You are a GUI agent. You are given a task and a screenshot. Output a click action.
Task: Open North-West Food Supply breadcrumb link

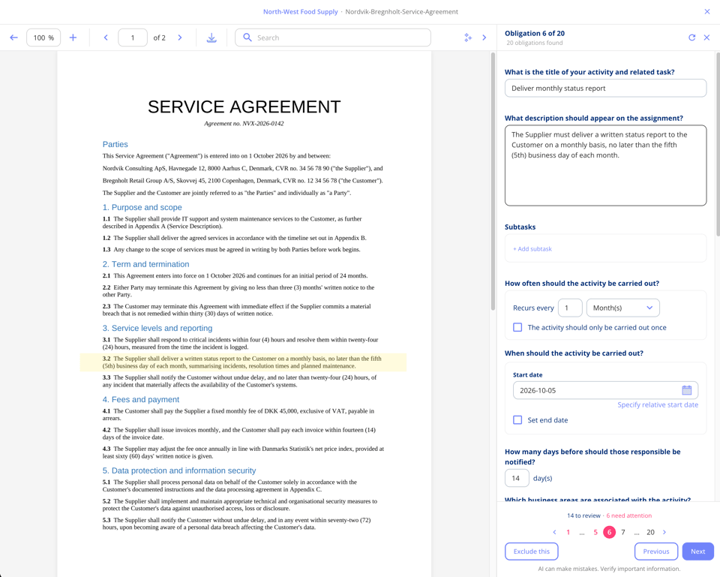point(300,11)
